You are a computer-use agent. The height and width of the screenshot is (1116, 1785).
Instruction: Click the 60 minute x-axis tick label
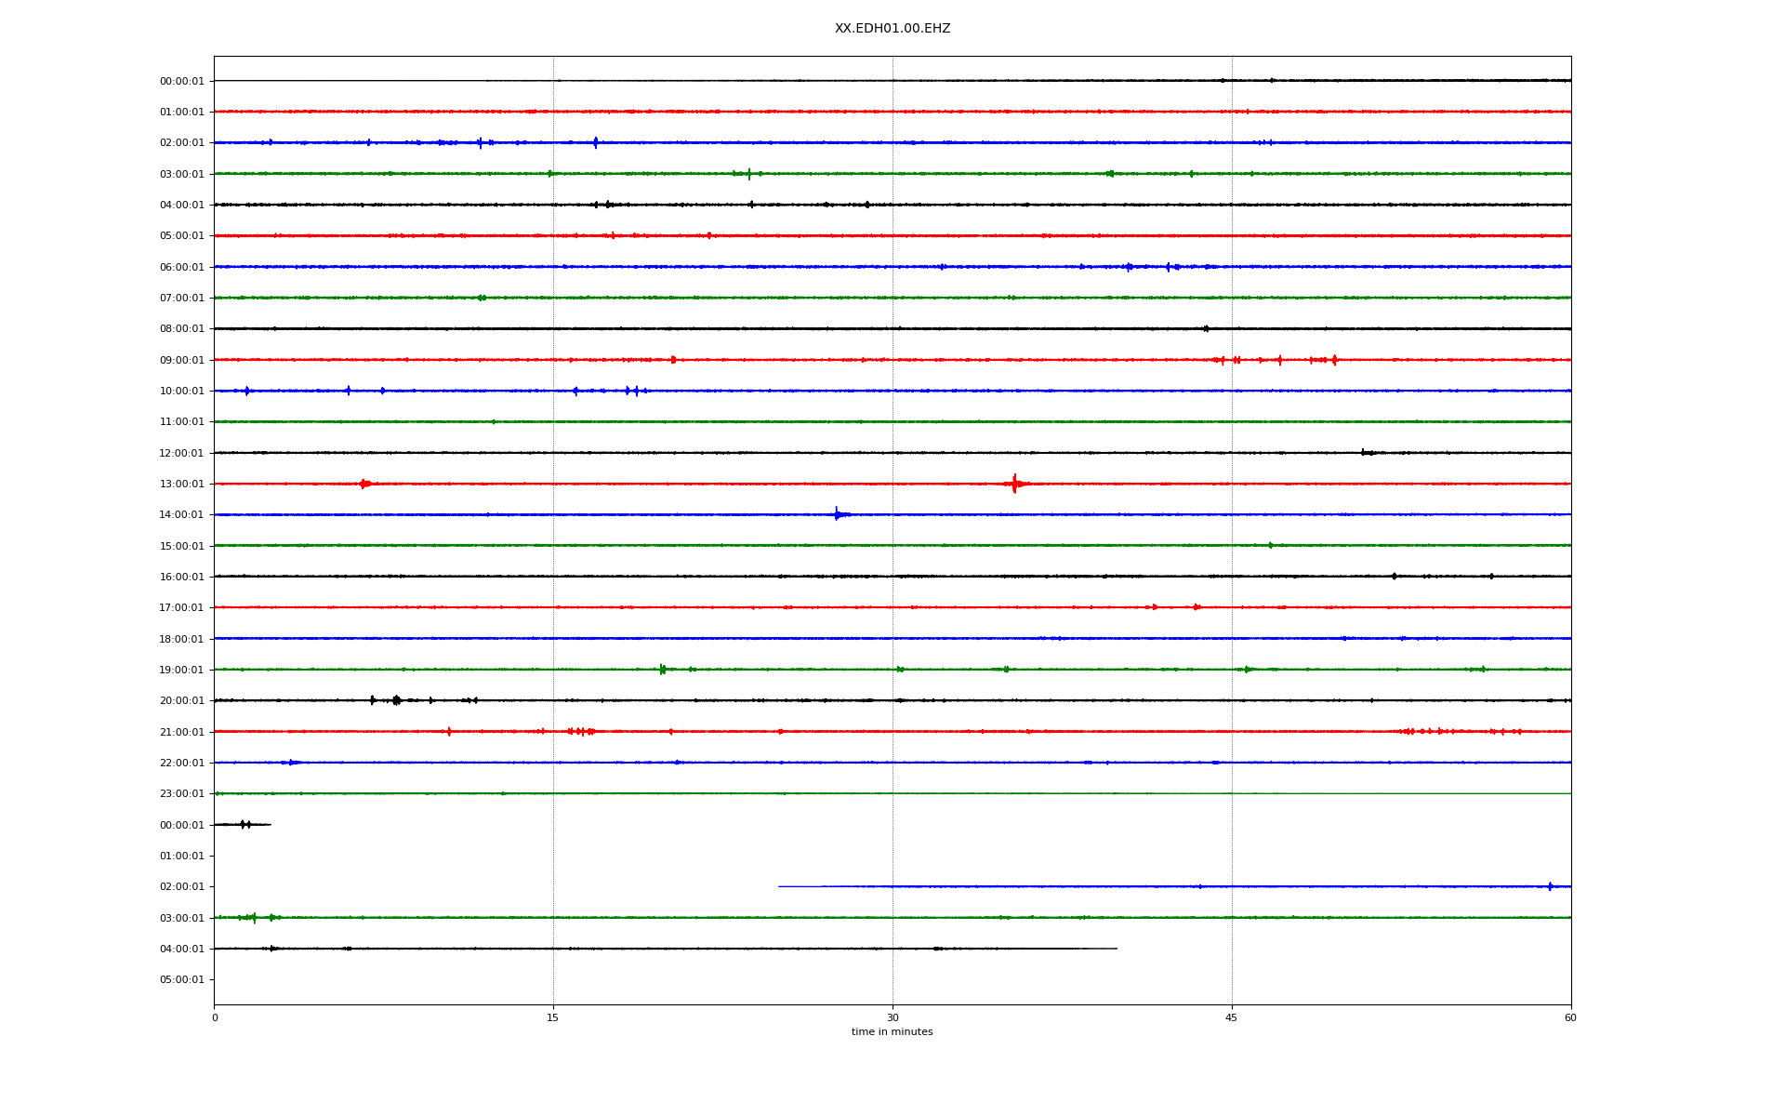coord(1569,1017)
